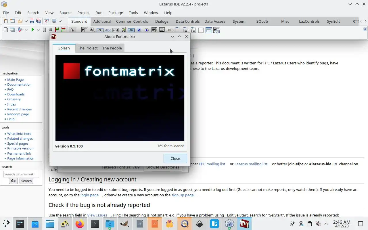Open Firefox from the taskbar
Viewport: 368px width, 230px height.
coord(80,224)
